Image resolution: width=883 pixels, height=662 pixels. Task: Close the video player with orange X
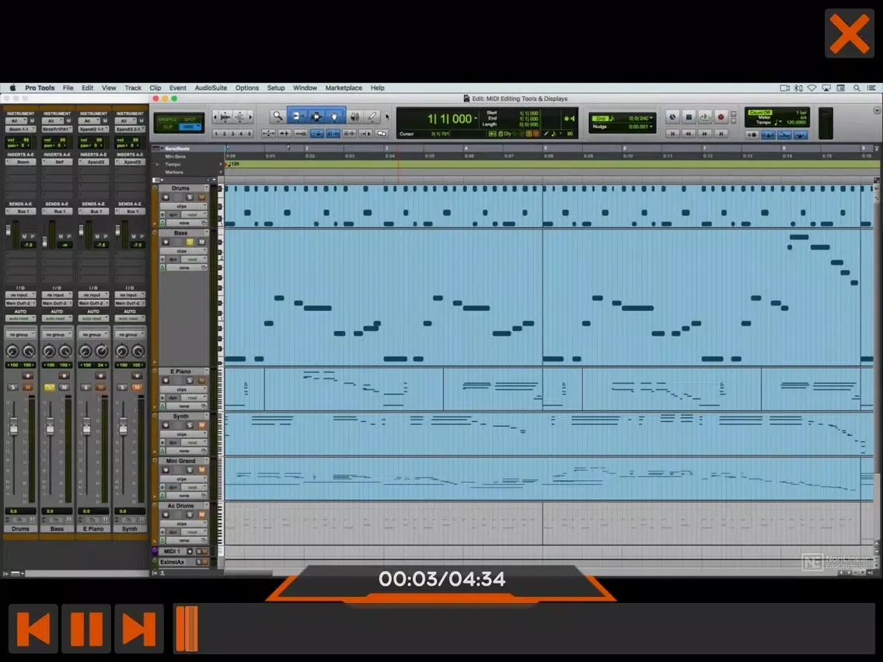[850, 33]
